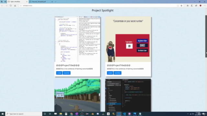Open Visual Studio Code from the taskbar
207x116 pixels.
124,114
